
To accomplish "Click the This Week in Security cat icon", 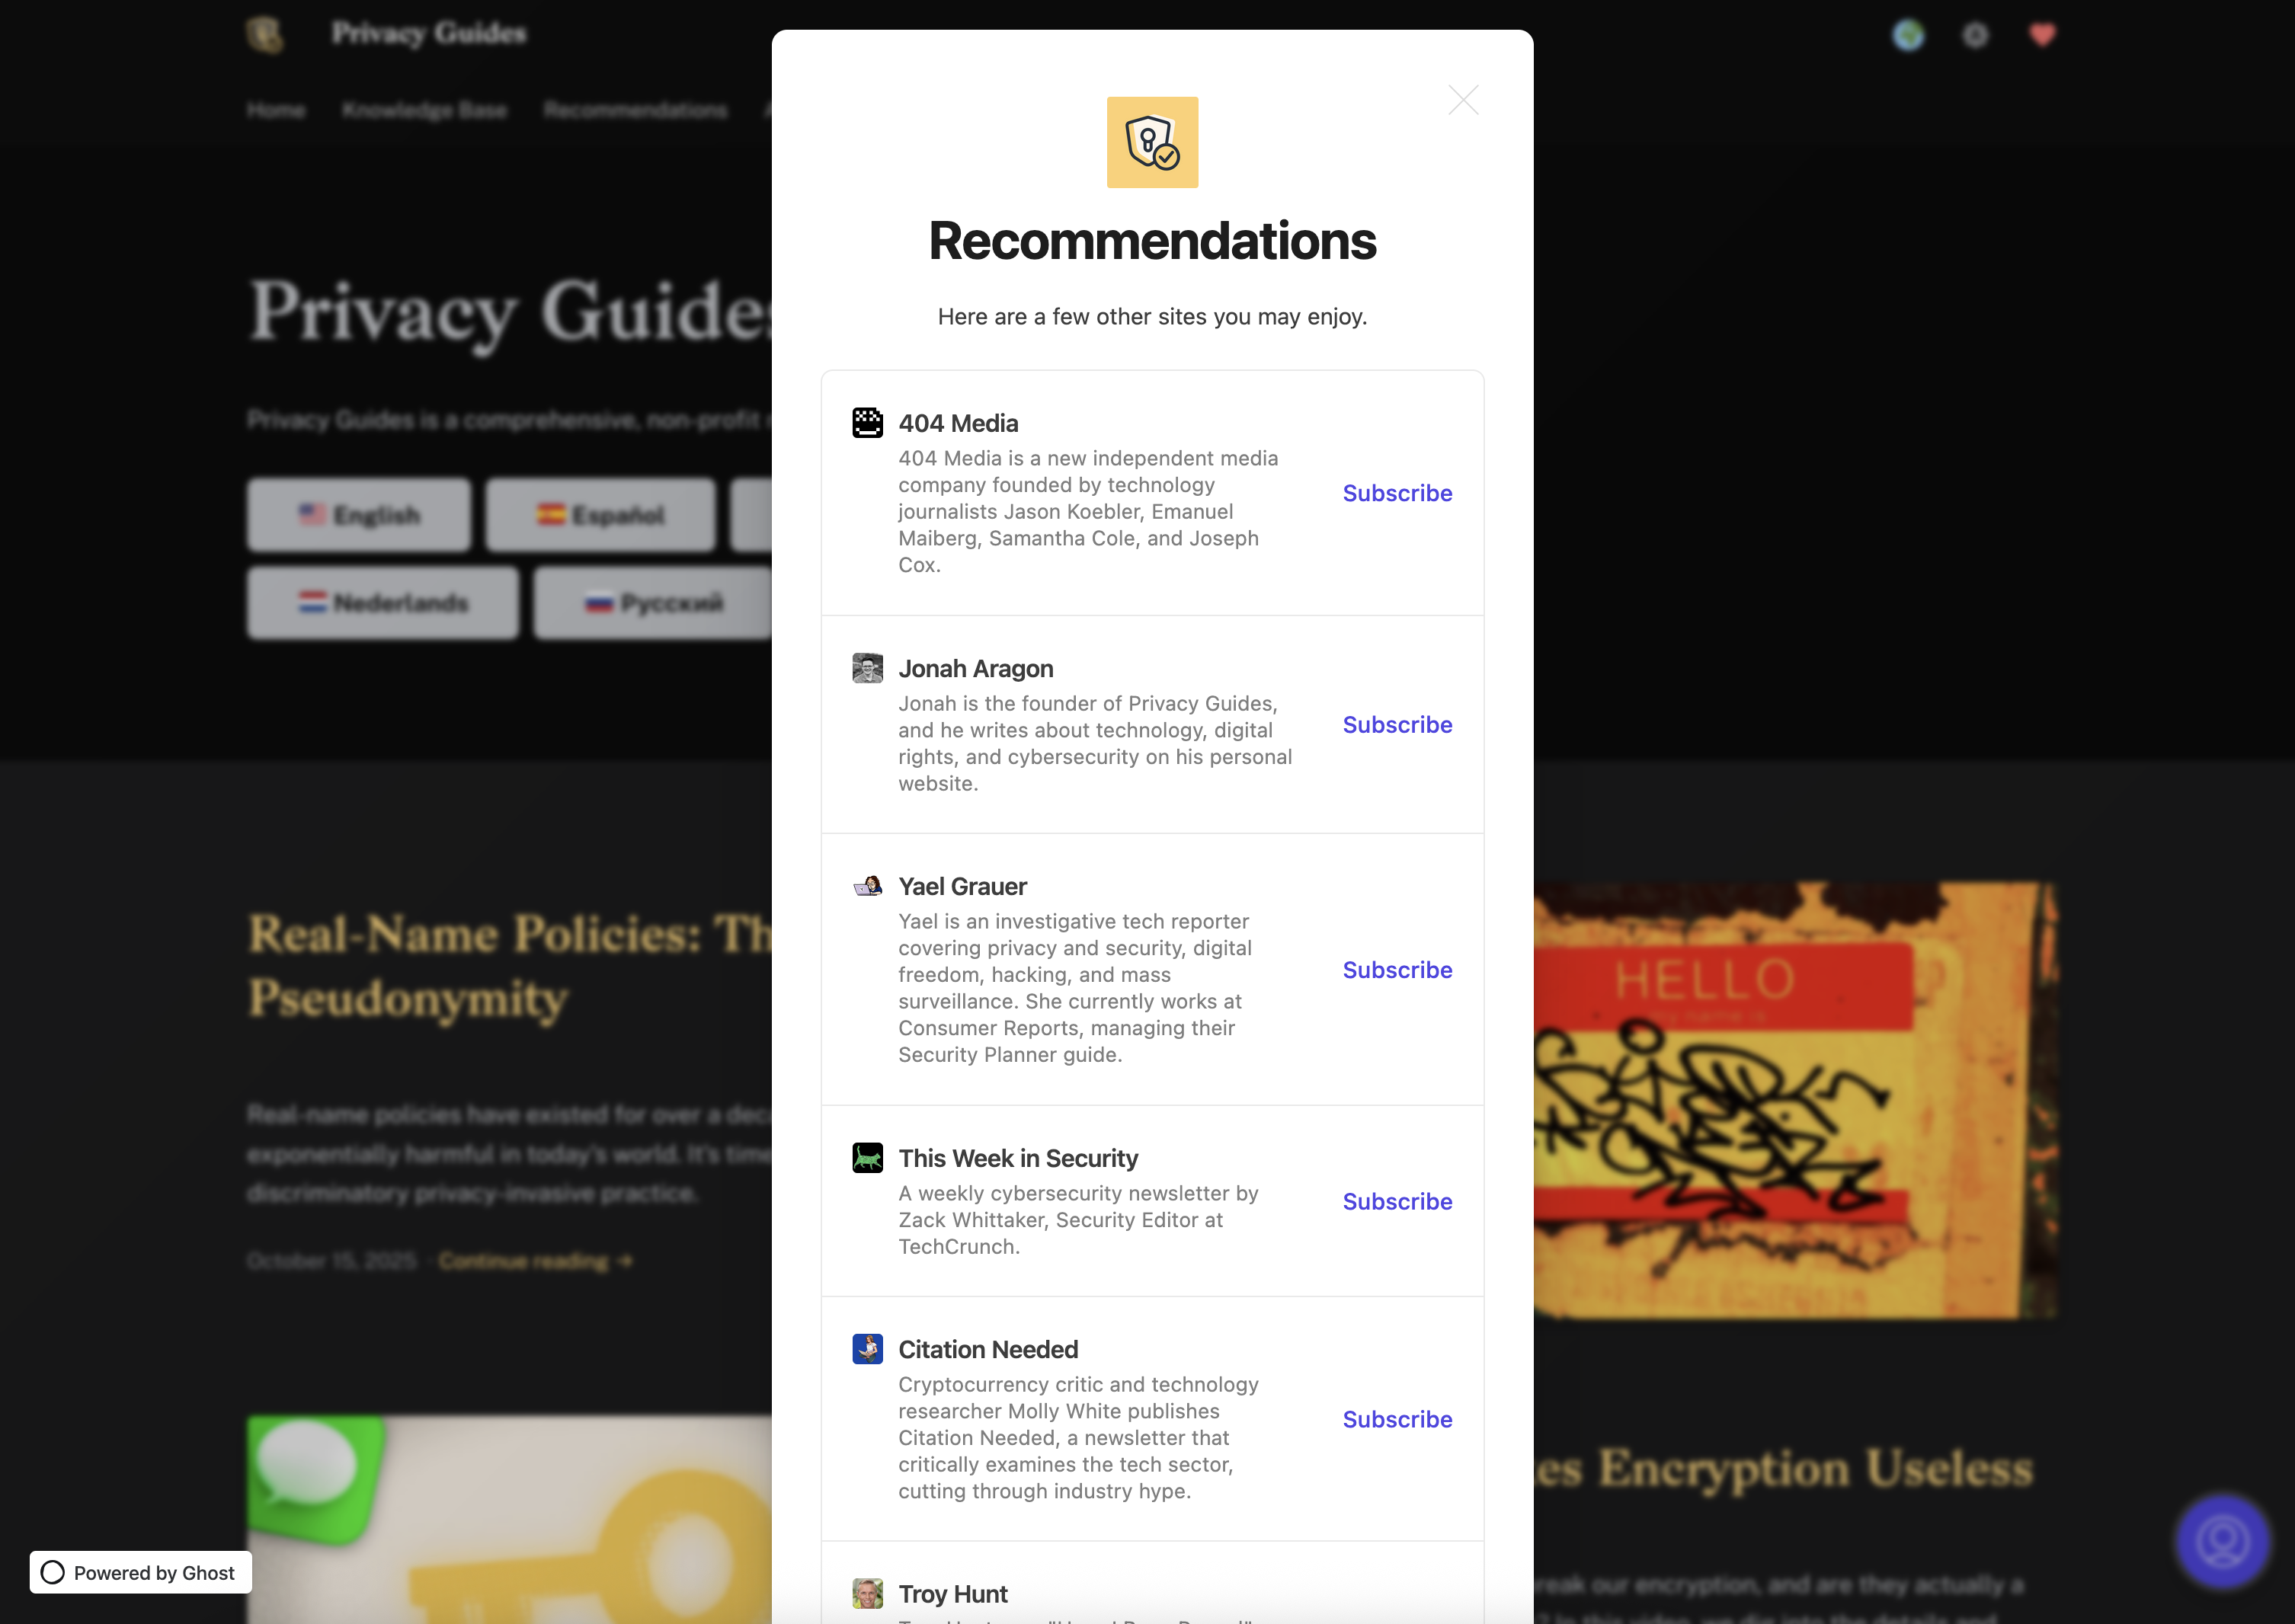I will pyautogui.click(x=867, y=1157).
